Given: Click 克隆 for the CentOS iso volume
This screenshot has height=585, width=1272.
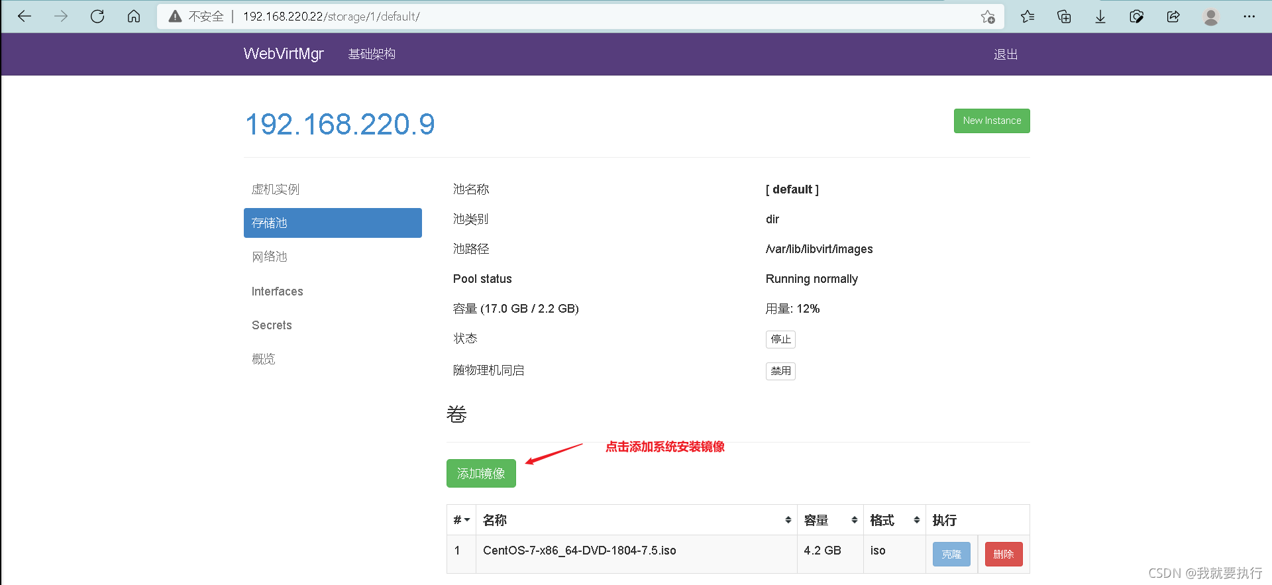Looking at the screenshot, I should [x=951, y=555].
